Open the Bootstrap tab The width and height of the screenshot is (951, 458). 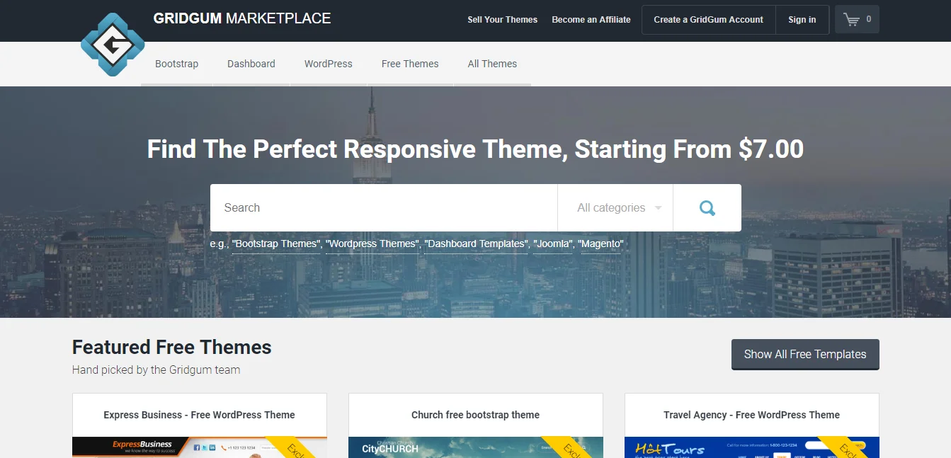point(177,64)
